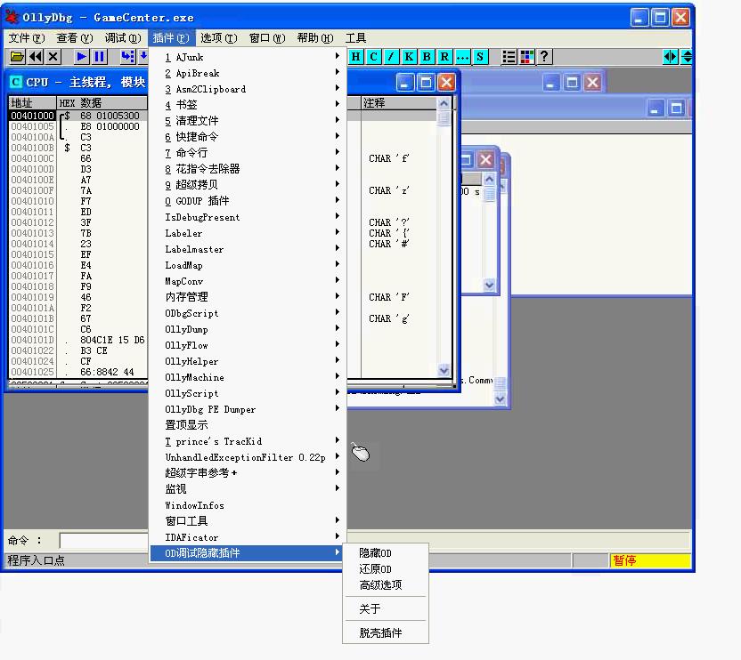Select address row 0040101D

(33, 340)
